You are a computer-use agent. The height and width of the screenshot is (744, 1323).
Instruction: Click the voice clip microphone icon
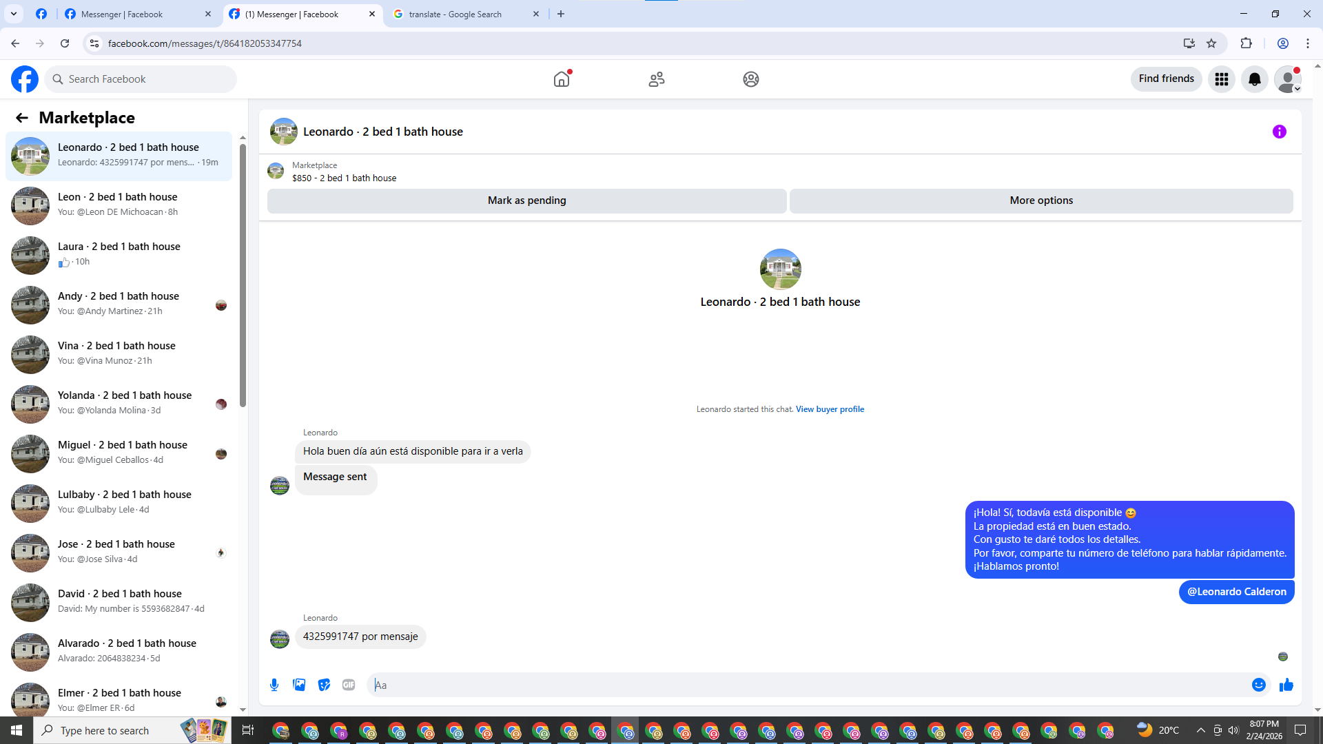click(274, 685)
